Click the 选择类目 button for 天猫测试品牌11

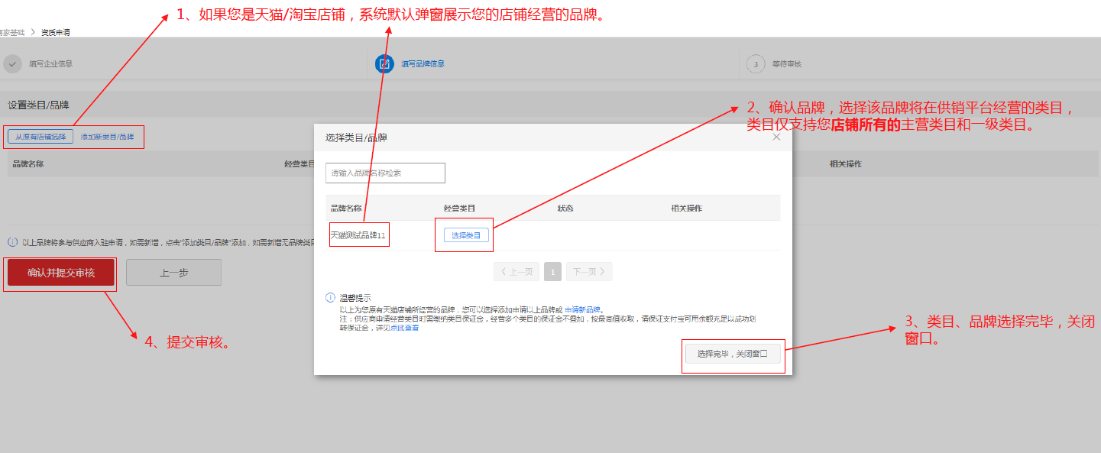click(466, 235)
